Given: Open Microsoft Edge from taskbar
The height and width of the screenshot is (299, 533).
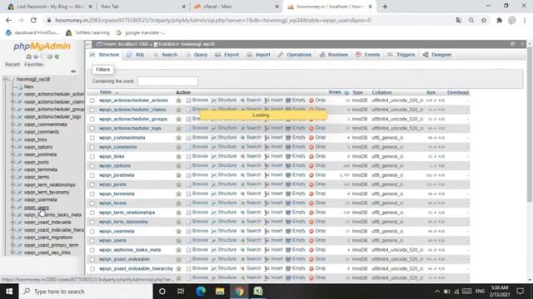Looking at the screenshot, I should click(201, 292).
